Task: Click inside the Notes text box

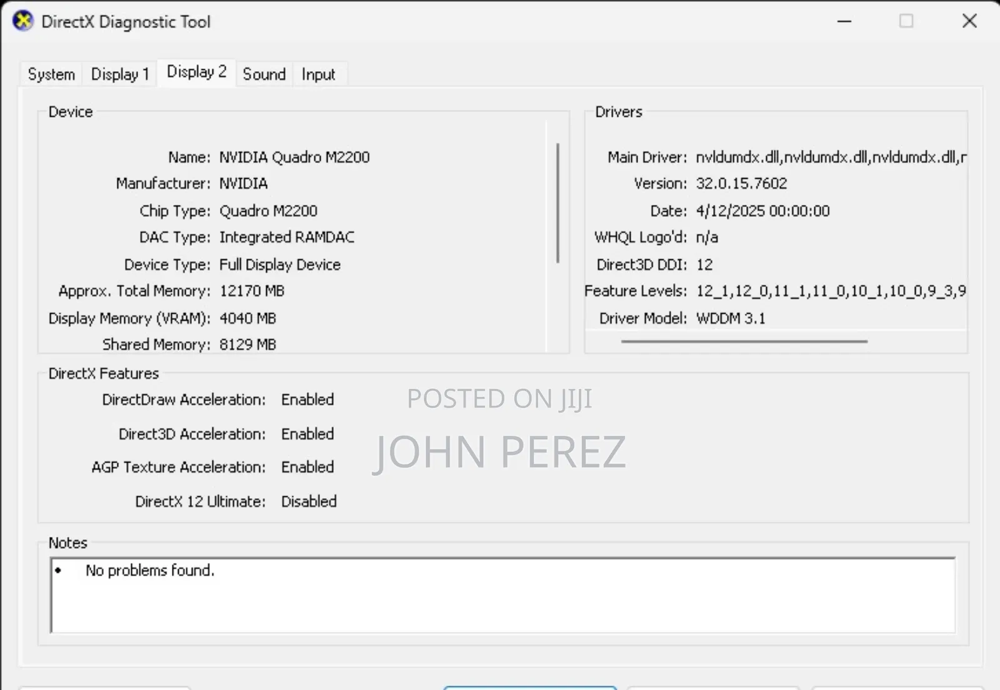Action: coord(503,595)
